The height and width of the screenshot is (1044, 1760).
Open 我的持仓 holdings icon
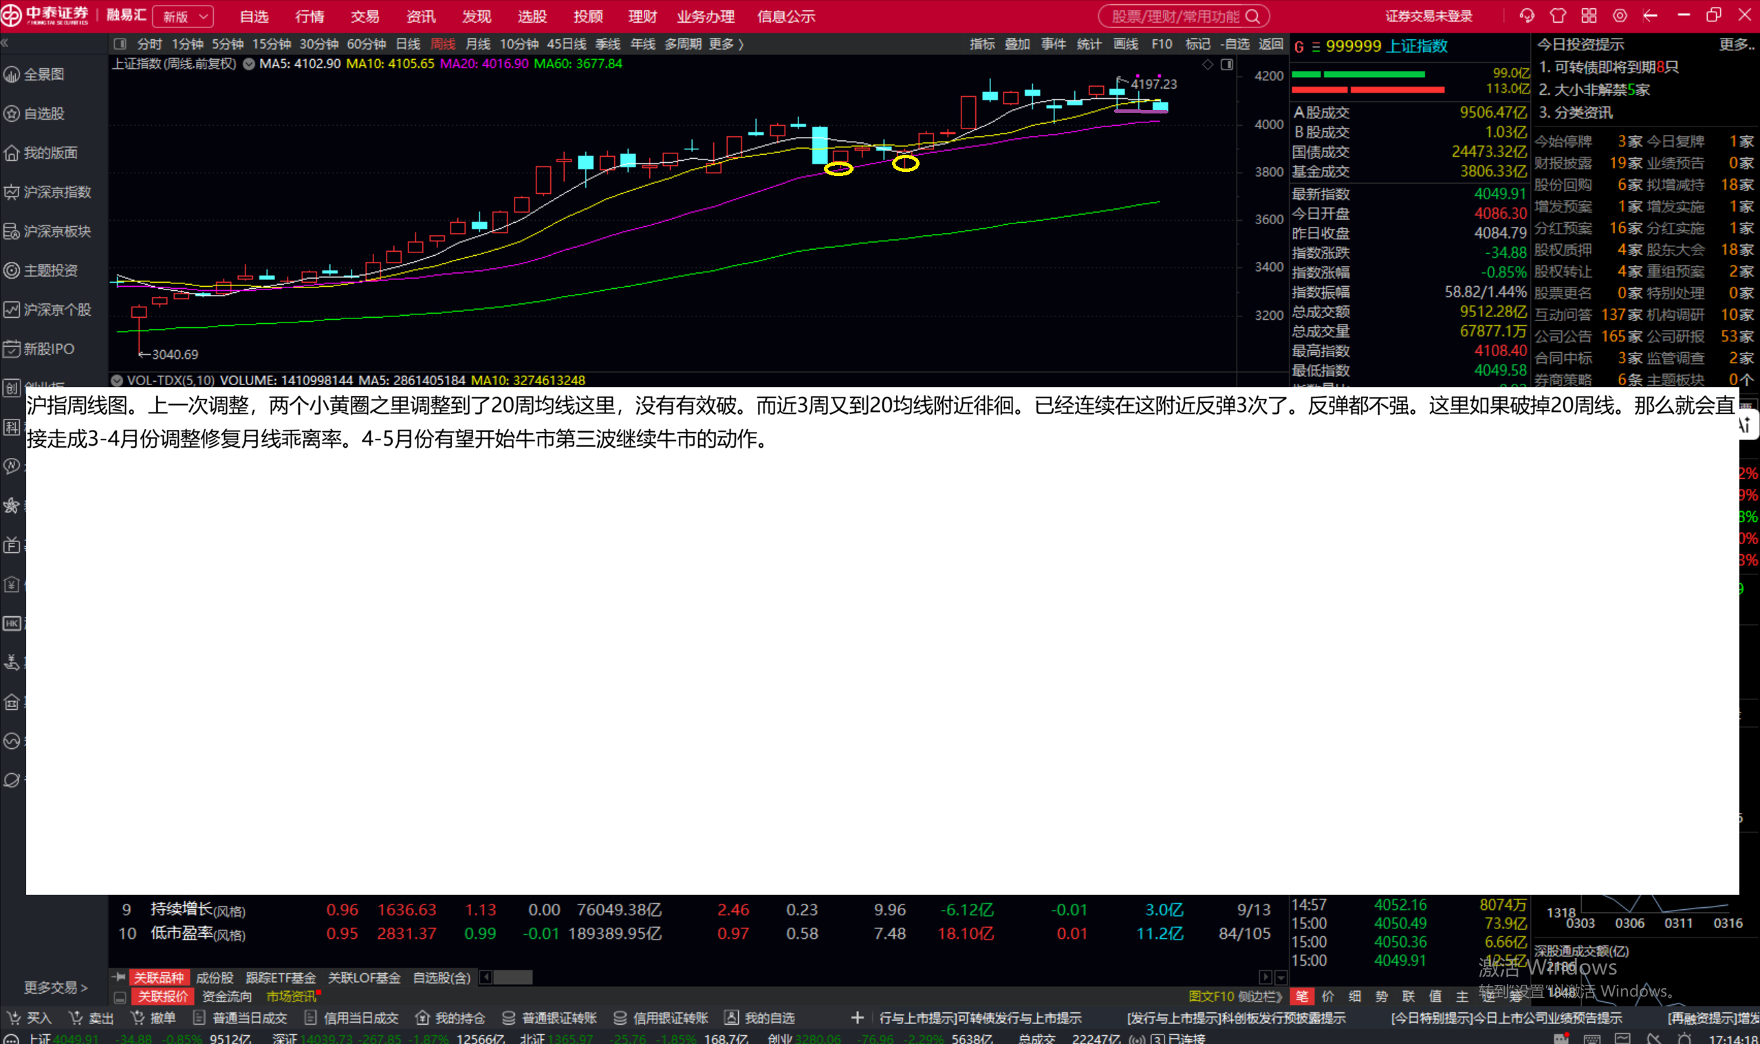click(423, 1018)
